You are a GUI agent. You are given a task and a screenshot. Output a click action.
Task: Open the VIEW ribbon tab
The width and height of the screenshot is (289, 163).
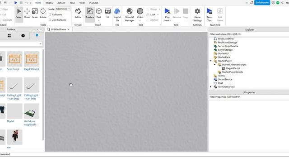pyautogui.click(x=82, y=3)
